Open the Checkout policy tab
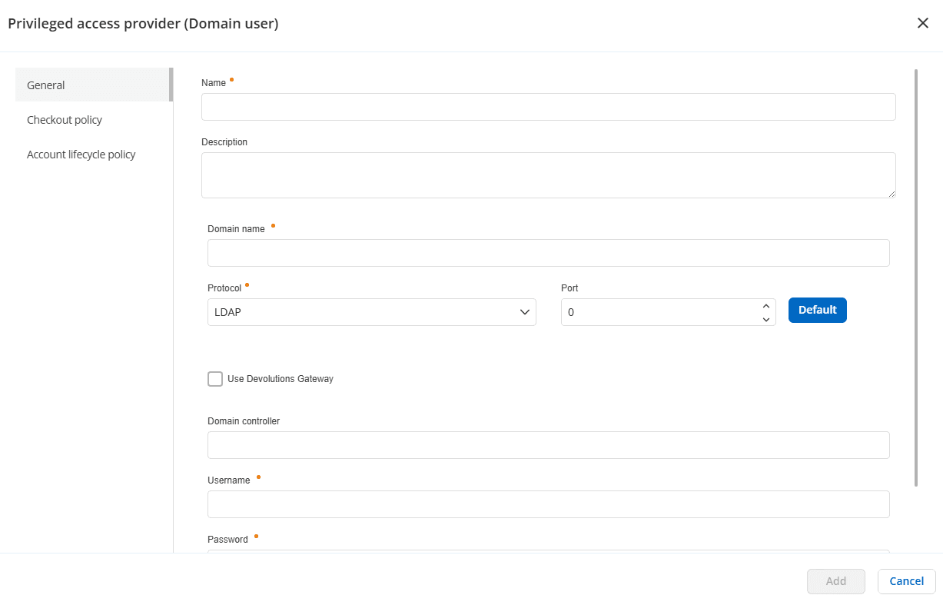Screen dimensions: 943x605 [65, 120]
